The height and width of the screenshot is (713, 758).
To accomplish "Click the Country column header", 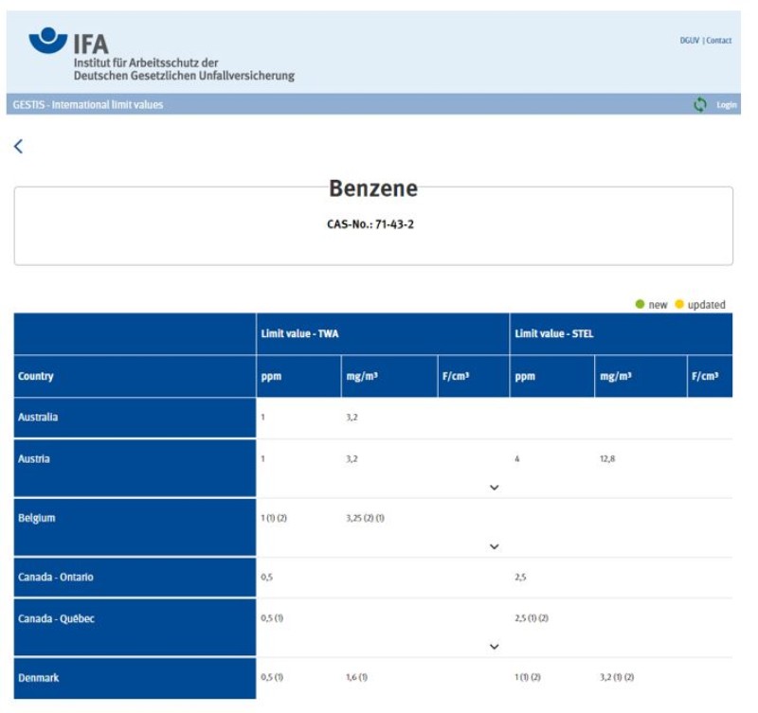I will tap(36, 376).
